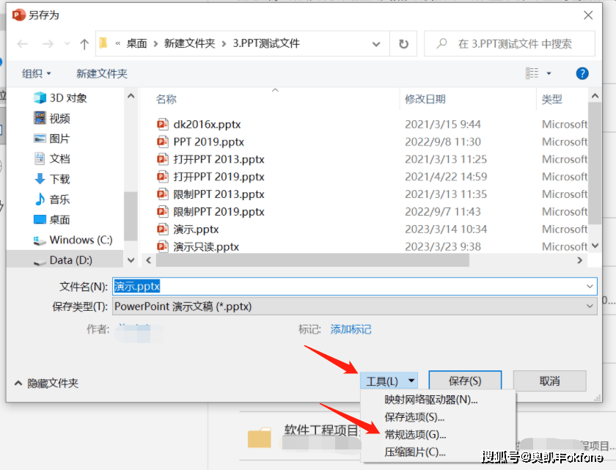Click the horizontal scrollbar of file list
This screenshot has height=470, width=616.
pyautogui.click(x=312, y=260)
